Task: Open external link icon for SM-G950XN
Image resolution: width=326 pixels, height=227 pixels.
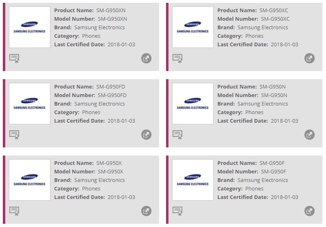Action: [147, 58]
